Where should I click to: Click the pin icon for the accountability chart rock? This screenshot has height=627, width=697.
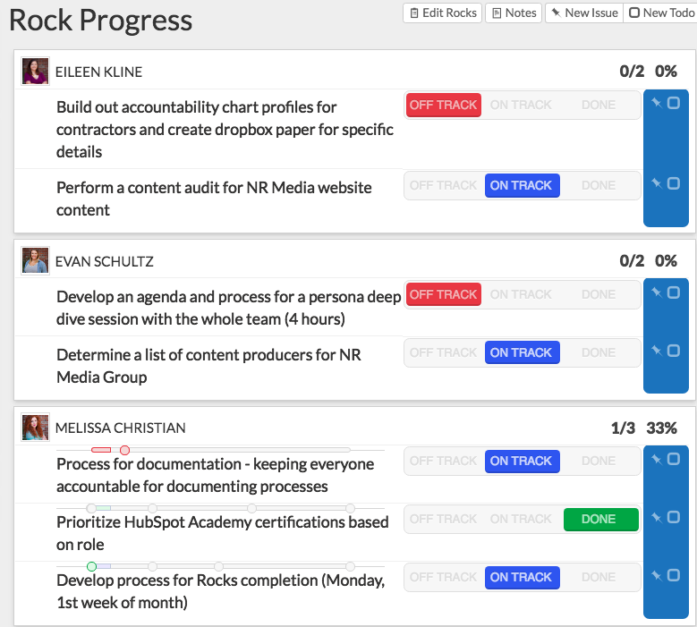(657, 104)
